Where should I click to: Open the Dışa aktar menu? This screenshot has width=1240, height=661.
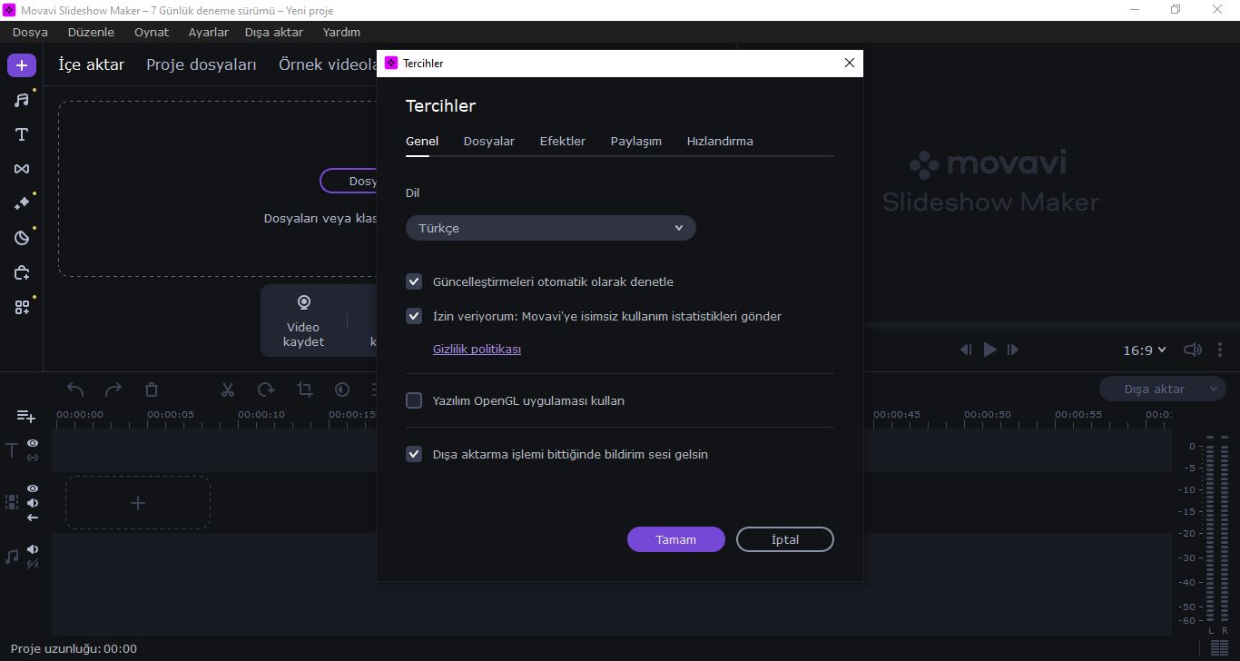(x=274, y=32)
